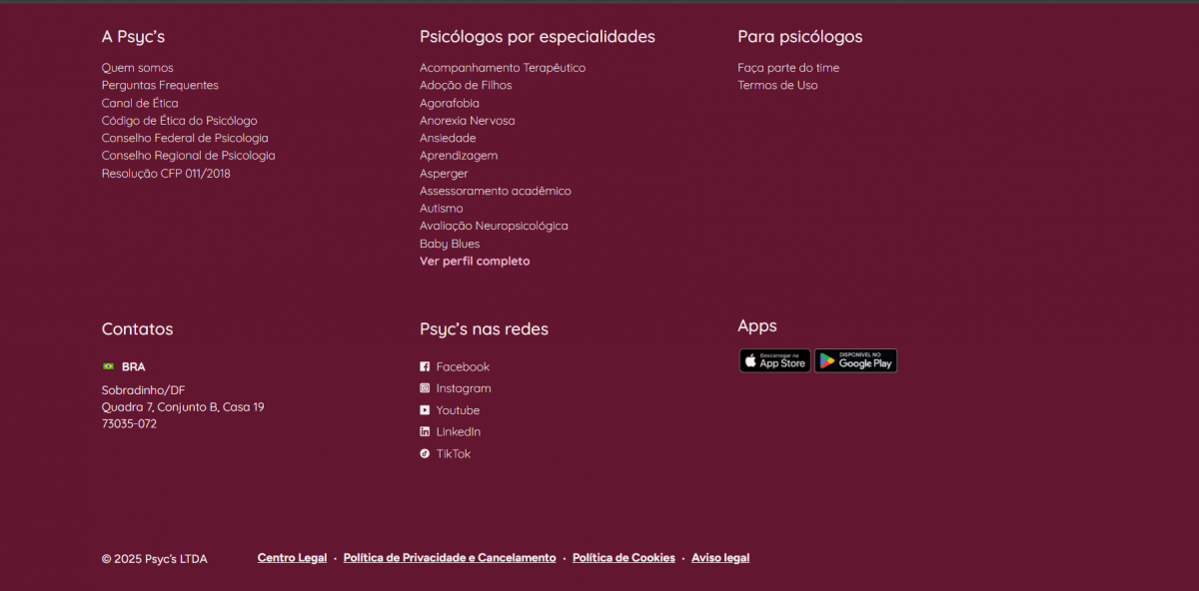
Task: Click the LinkedIn icon
Action: coord(425,431)
